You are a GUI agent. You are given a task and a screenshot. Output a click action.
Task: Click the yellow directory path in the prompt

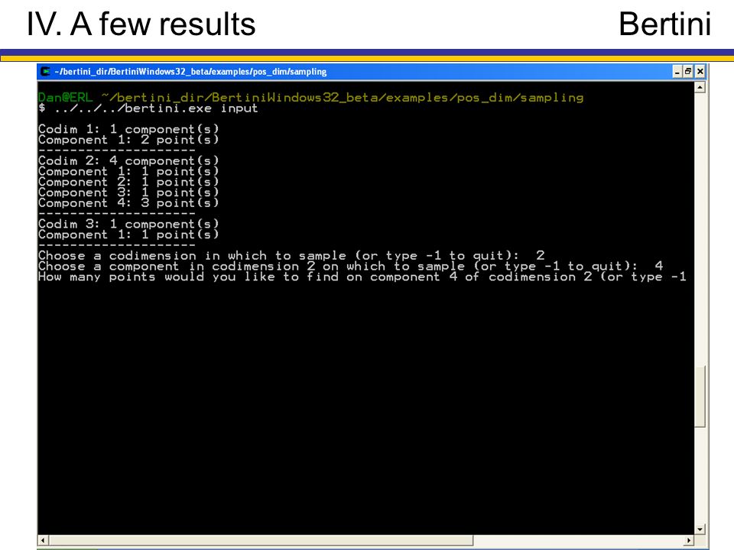coord(343,97)
